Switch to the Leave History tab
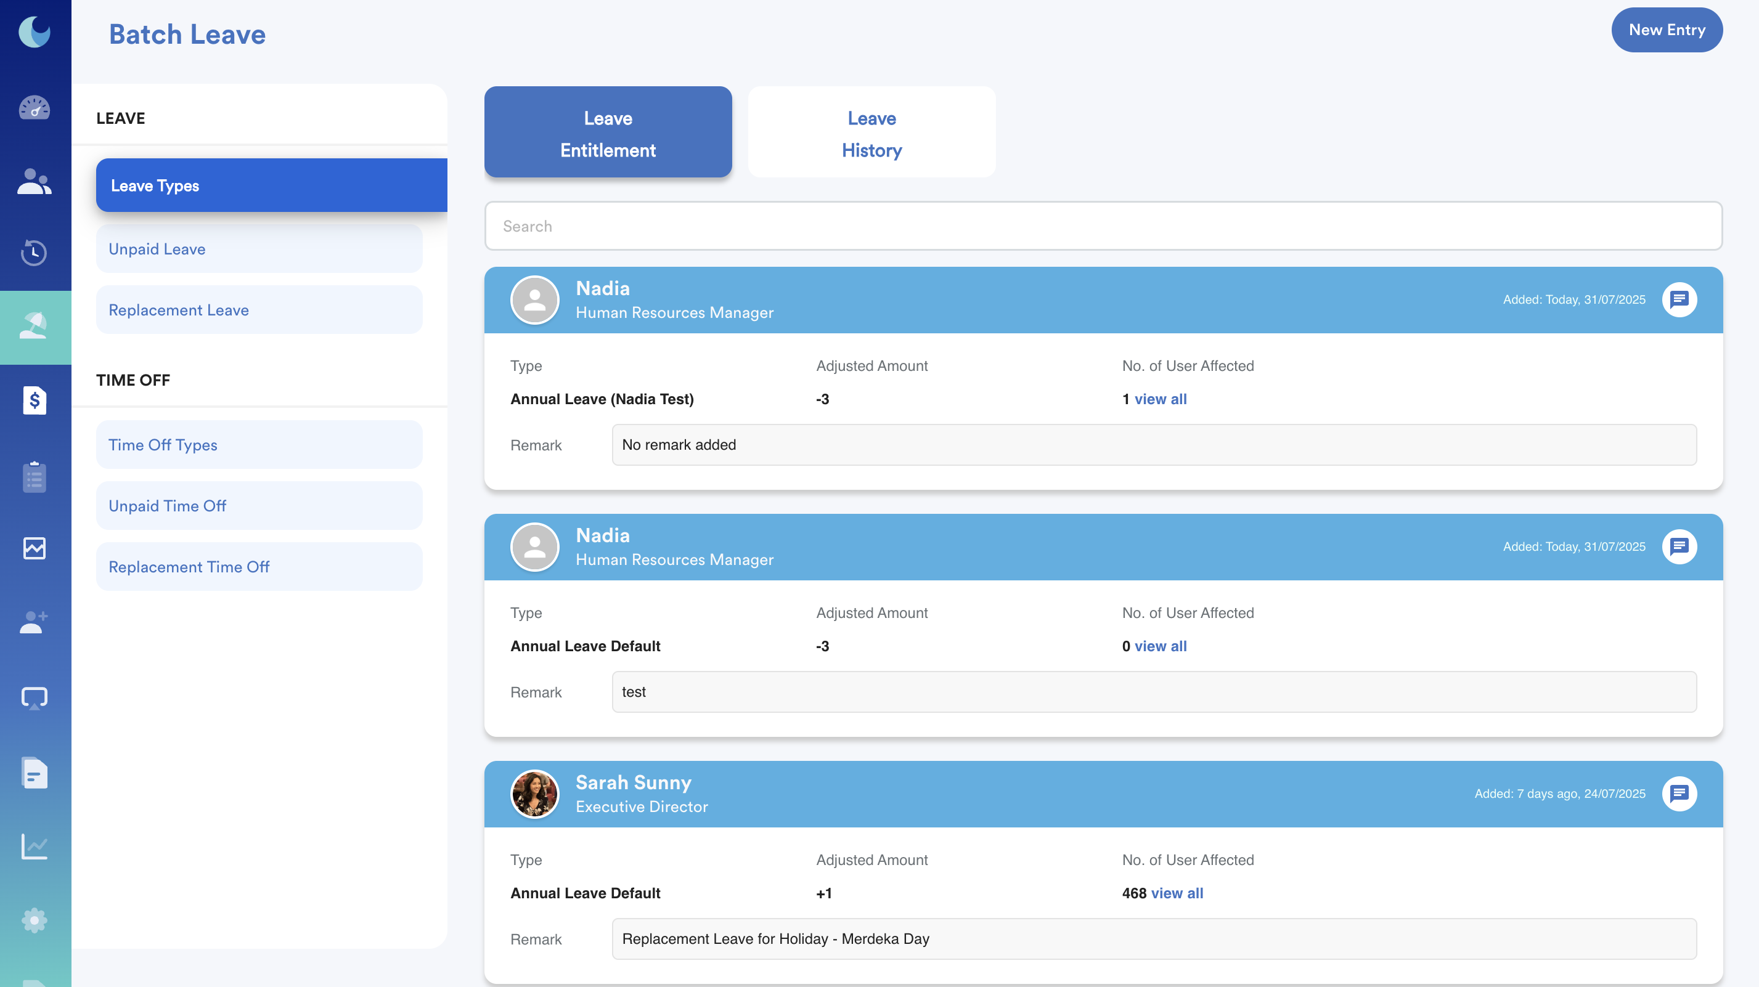Image resolution: width=1759 pixels, height=987 pixels. [x=871, y=133]
